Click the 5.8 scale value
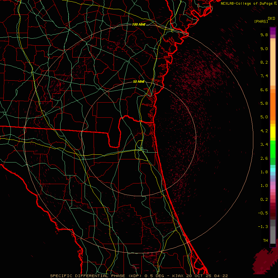 264,103
